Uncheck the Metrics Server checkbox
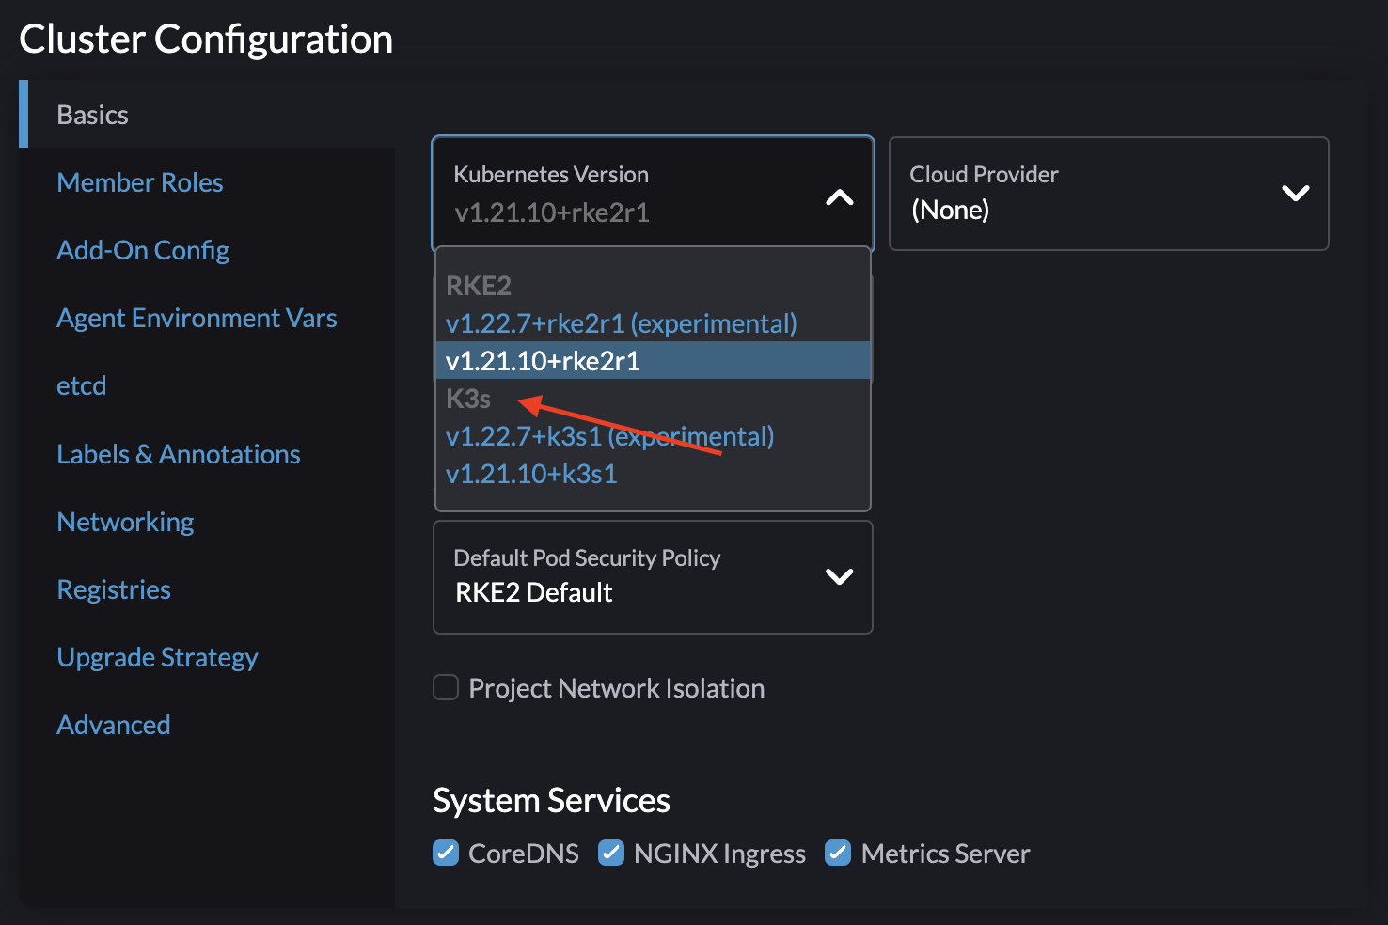1388x925 pixels. pos(838,853)
